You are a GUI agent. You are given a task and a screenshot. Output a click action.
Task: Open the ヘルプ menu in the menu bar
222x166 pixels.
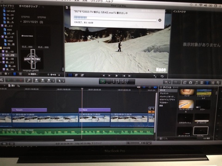pyautogui.click(x=109, y=1)
